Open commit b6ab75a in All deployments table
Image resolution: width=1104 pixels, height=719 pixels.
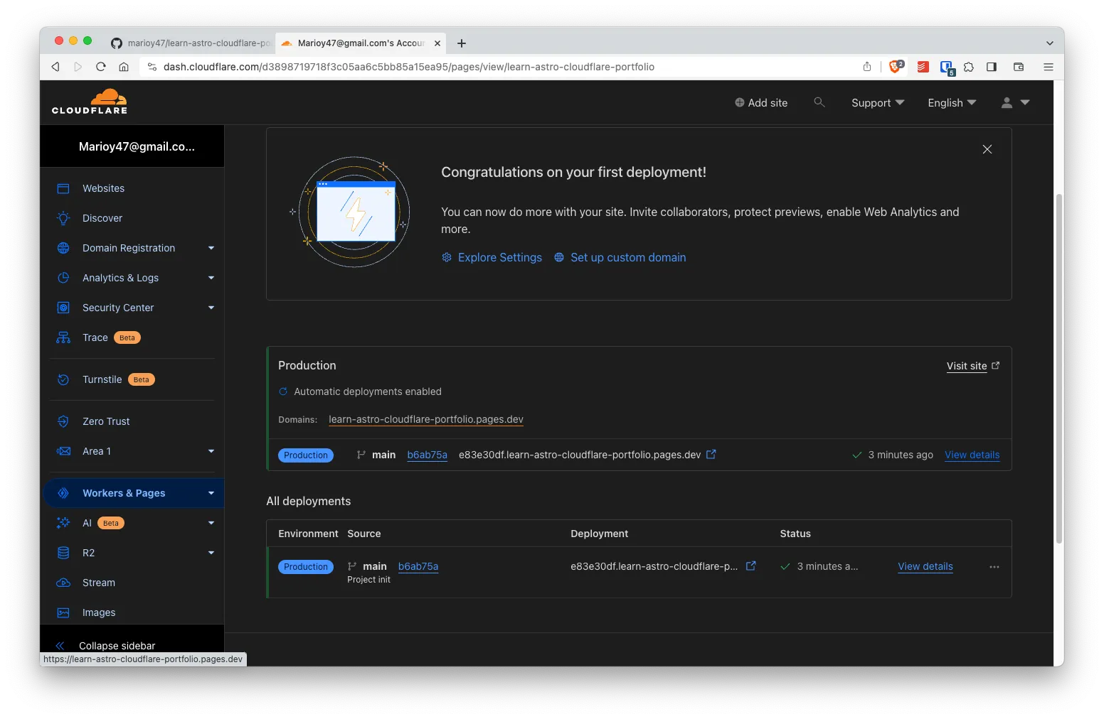(418, 566)
